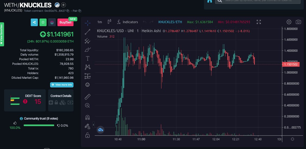Toggle stay in drawing mode pencil lock

[x=87, y=126]
